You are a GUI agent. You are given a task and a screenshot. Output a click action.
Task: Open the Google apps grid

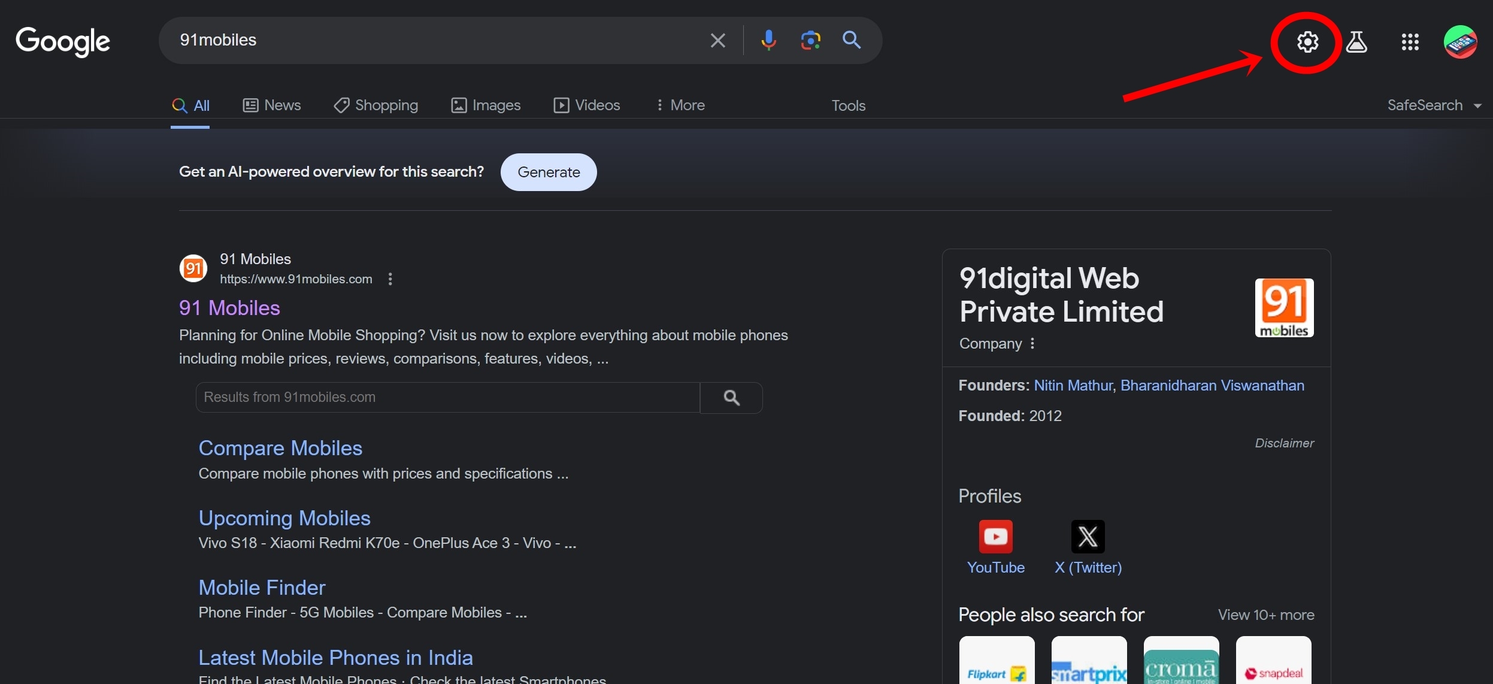point(1410,42)
